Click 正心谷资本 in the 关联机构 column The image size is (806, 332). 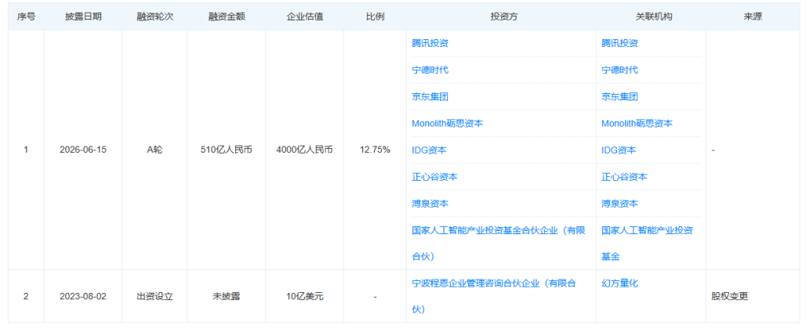point(625,177)
